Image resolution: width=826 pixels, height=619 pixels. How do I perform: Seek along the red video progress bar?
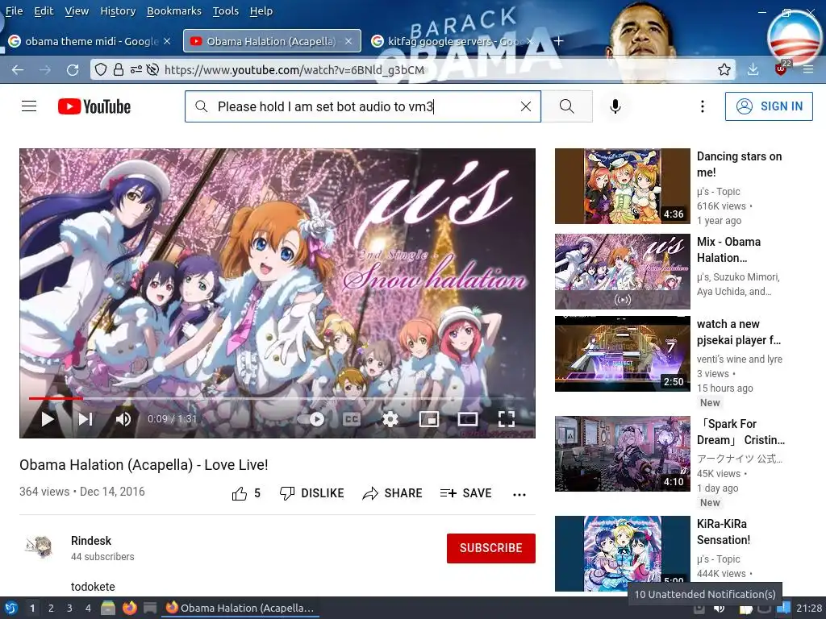(x=277, y=398)
